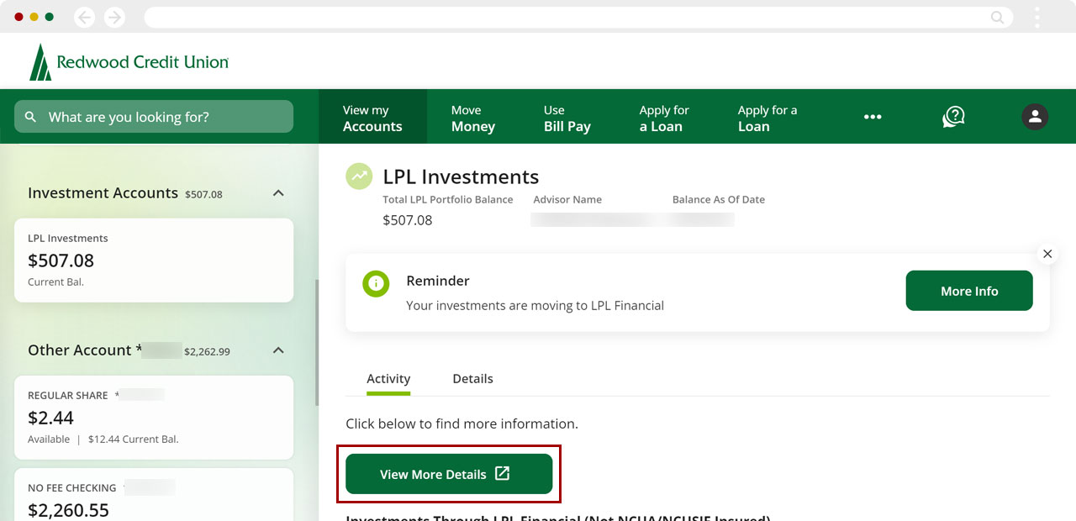The width and height of the screenshot is (1076, 521).
Task: Select the LPL Investments account card
Action: point(154,260)
